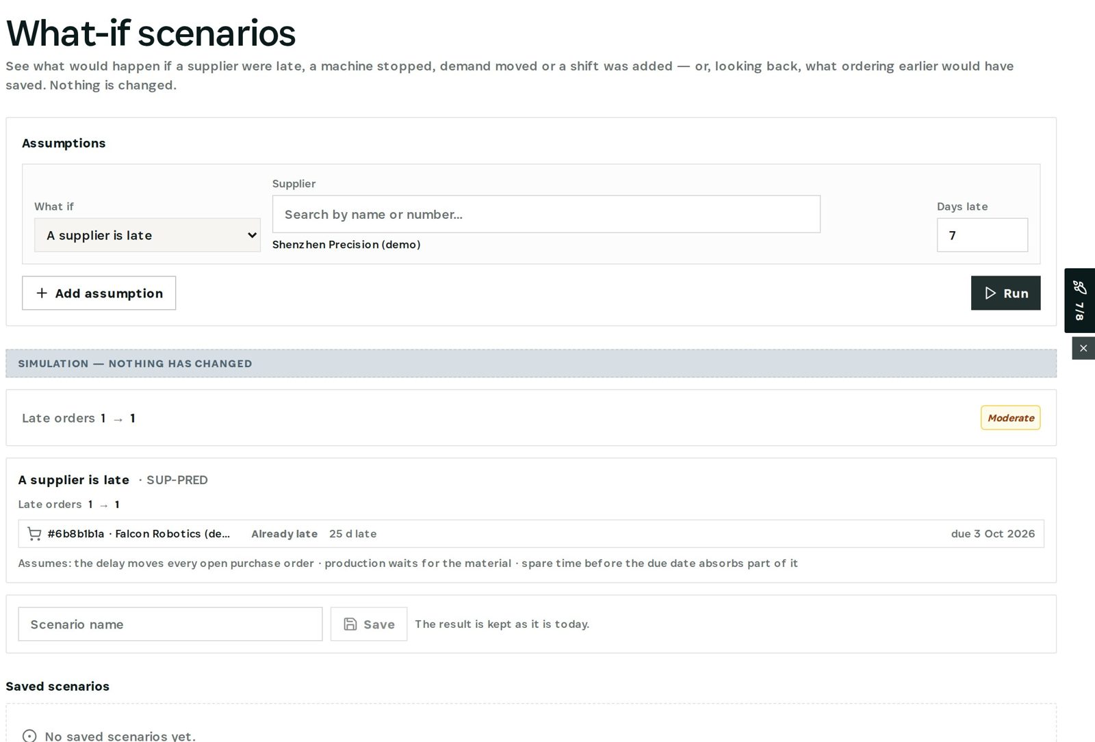Run the what-if simulation
The image size is (1095, 742).
click(1005, 293)
